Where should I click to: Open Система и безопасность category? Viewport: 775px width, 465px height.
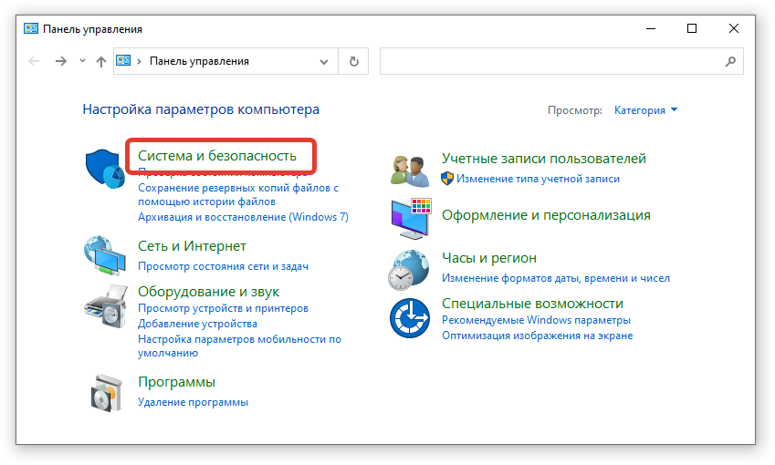(217, 156)
